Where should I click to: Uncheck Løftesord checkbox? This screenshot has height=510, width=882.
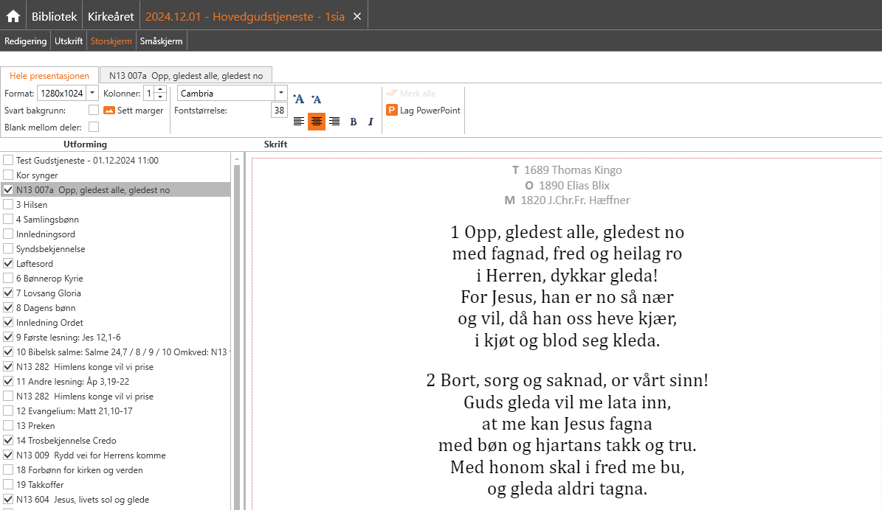8,263
